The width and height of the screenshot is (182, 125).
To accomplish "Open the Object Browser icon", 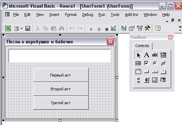I will (140, 28).
